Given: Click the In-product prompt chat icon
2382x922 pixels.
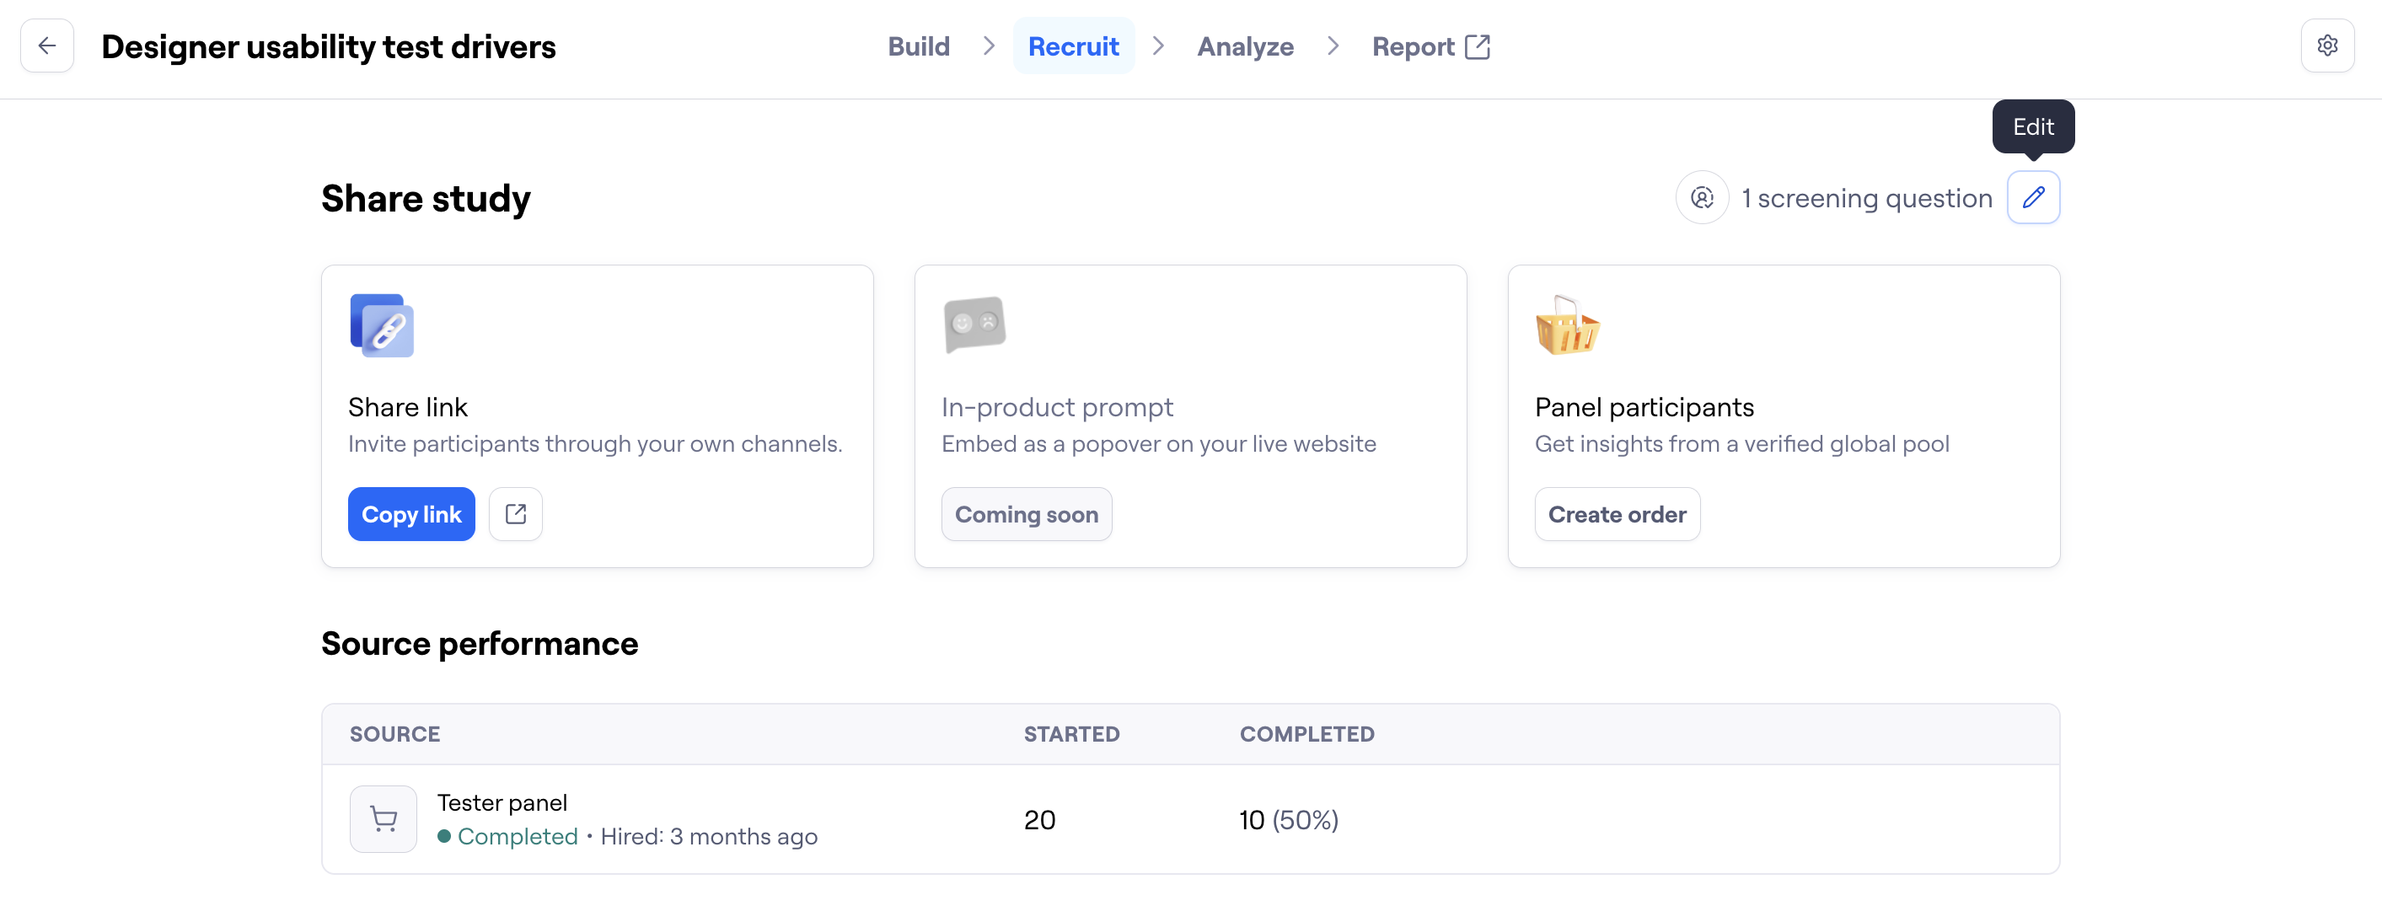Looking at the screenshot, I should 974,324.
